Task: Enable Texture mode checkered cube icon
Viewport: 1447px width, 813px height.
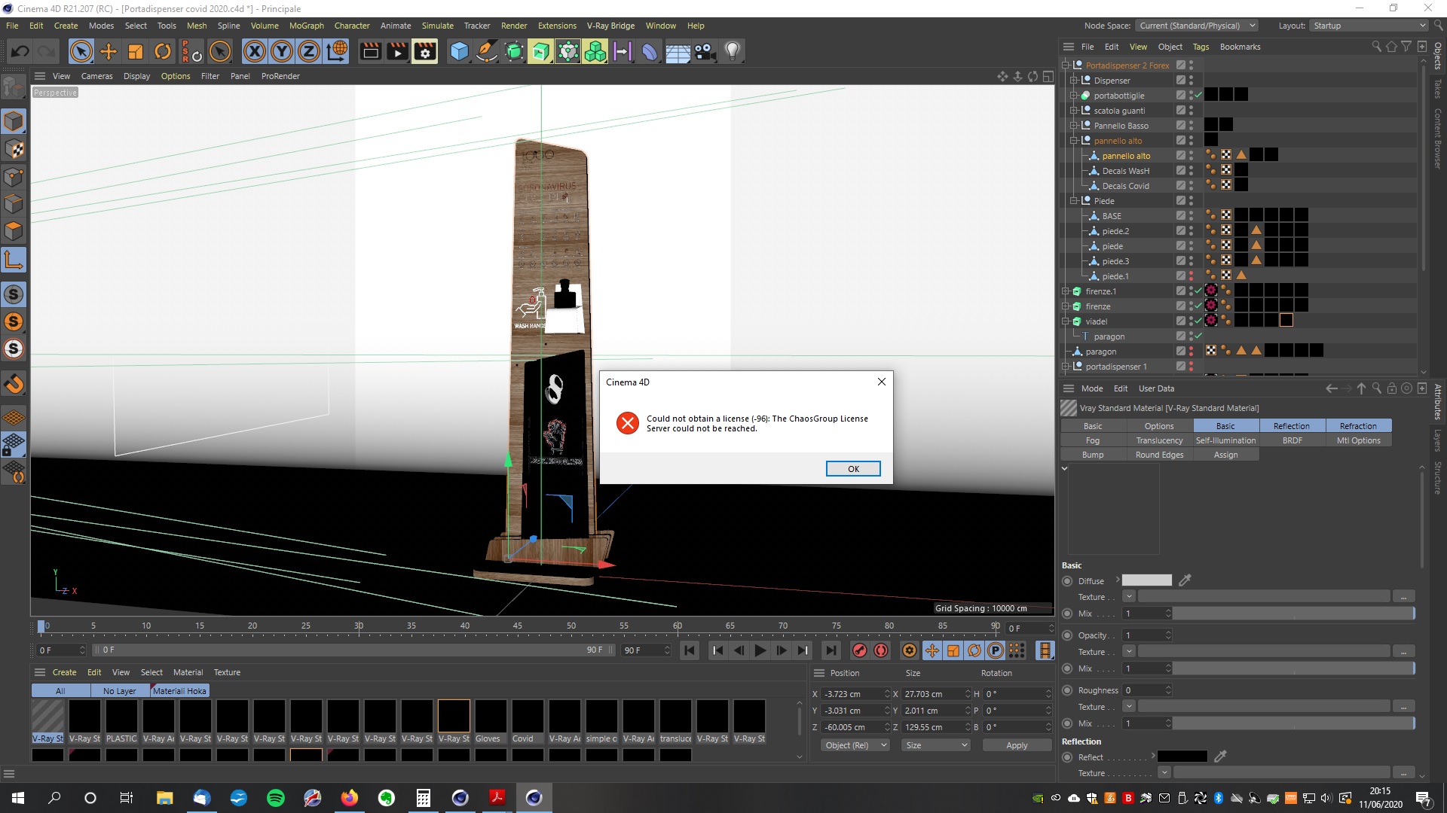Action: pyautogui.click(x=14, y=149)
